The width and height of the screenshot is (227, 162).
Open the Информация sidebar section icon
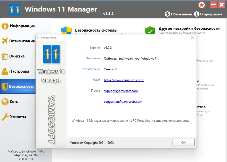coord(5,26)
